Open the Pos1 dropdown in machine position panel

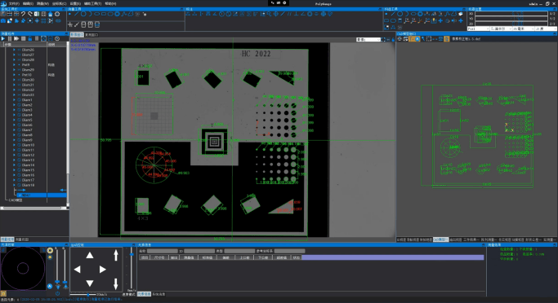[x=478, y=29]
